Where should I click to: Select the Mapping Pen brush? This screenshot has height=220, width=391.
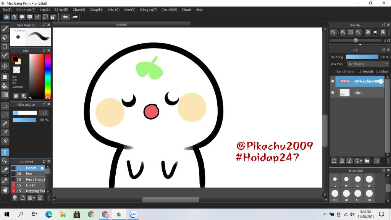(x=28, y=191)
